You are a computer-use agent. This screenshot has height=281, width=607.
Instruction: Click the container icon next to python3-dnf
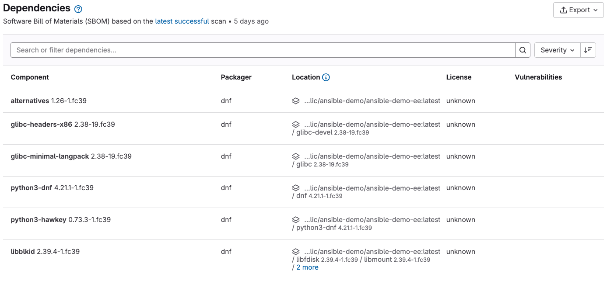(296, 187)
